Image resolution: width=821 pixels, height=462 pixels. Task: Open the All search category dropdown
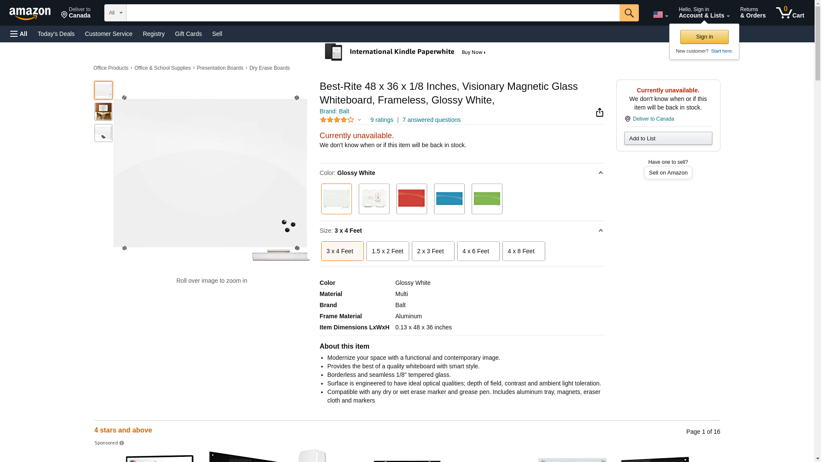(115, 13)
